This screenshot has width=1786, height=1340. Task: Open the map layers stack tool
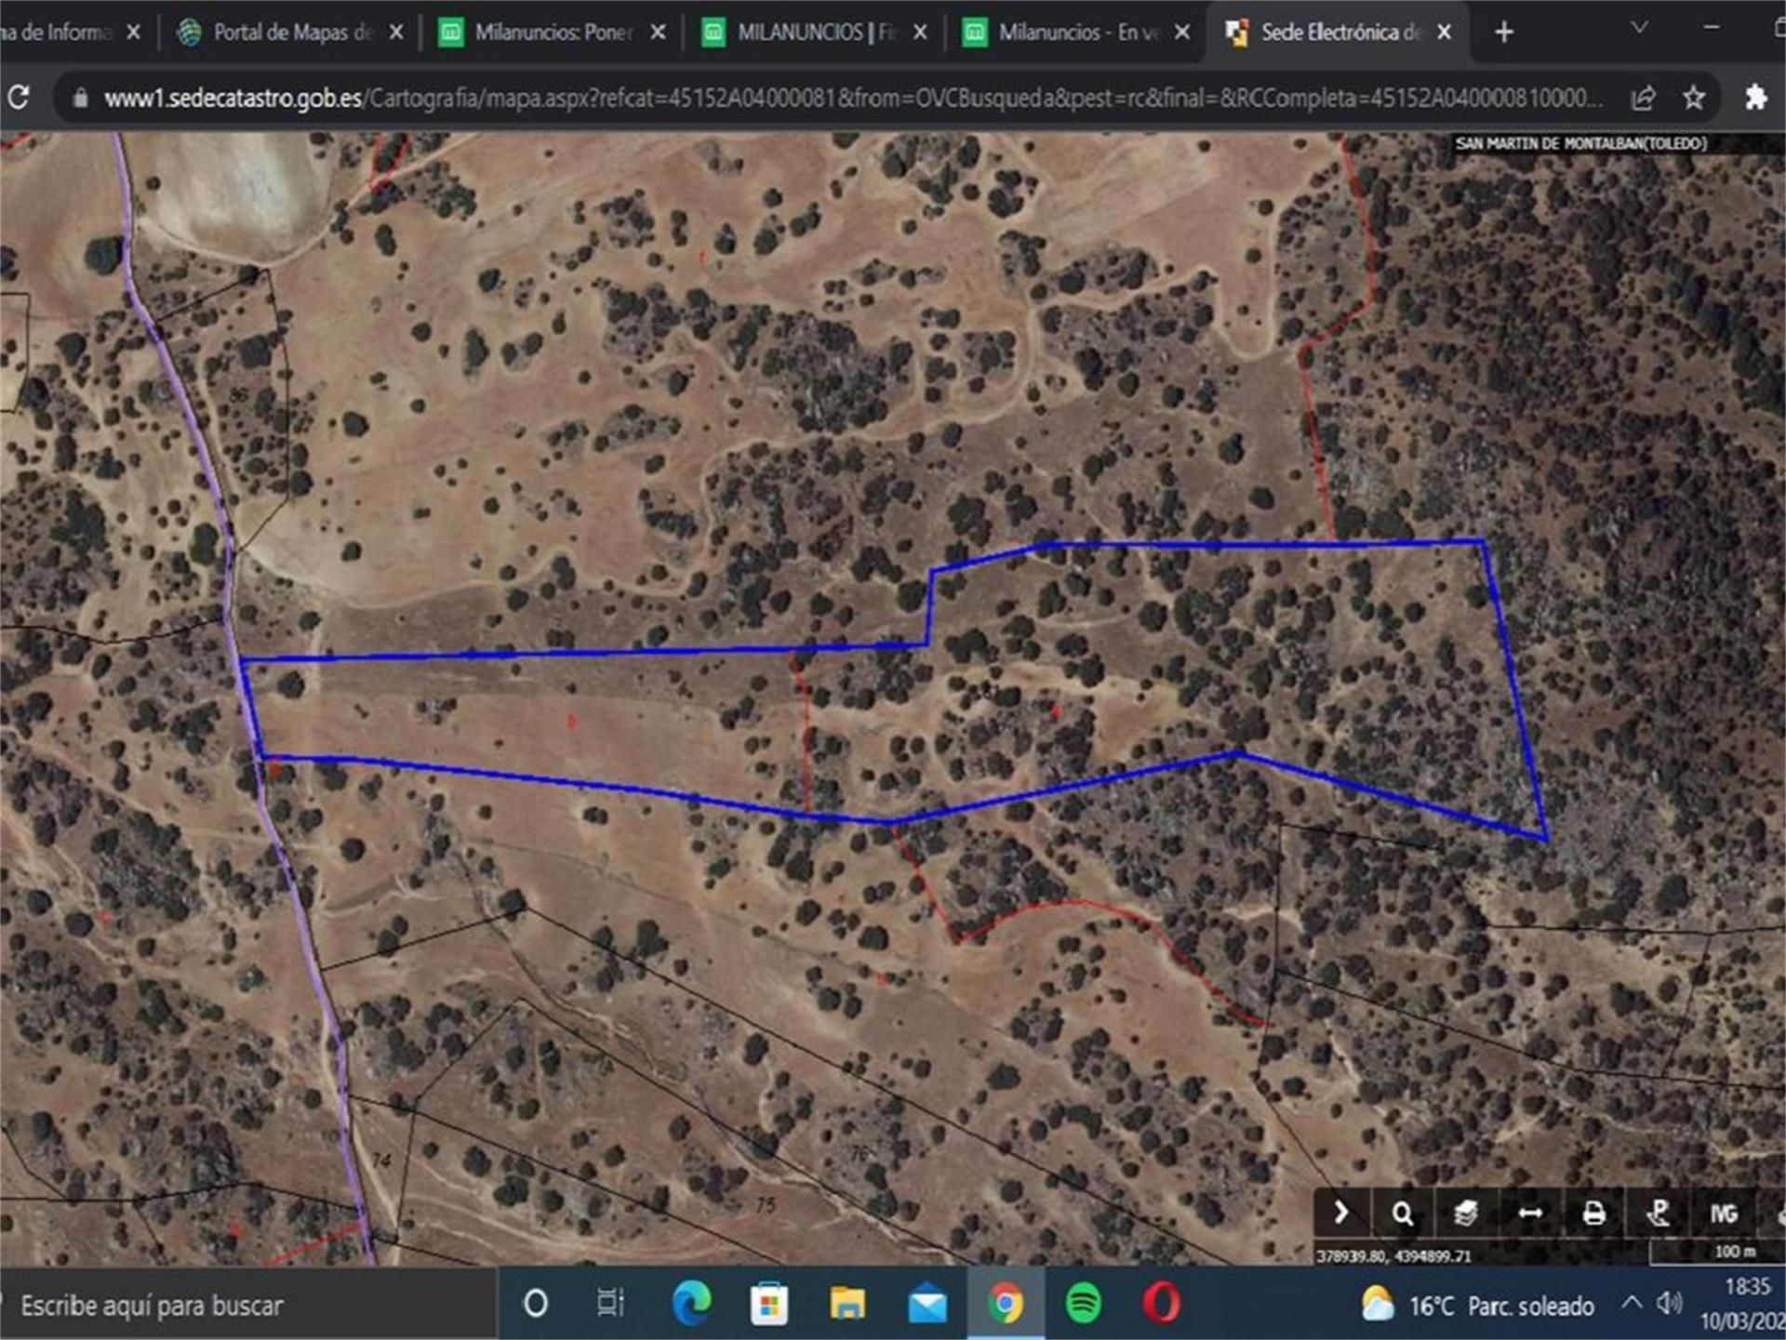tap(1466, 1214)
